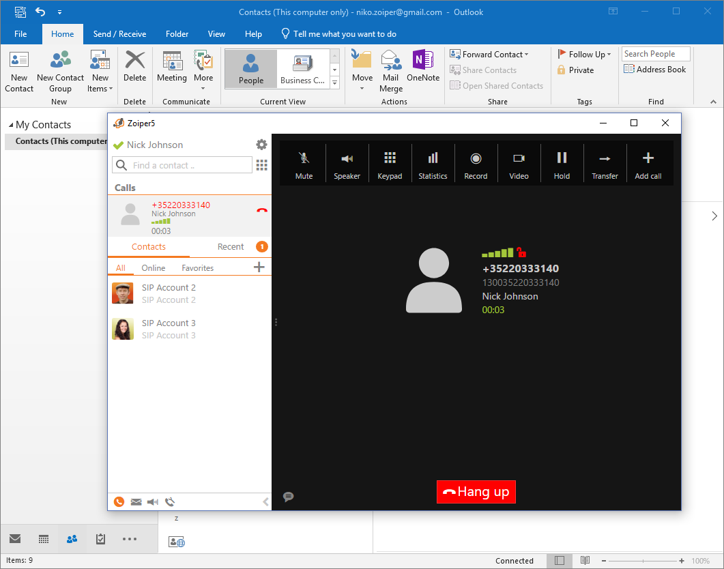Screen dimensions: 724x569
Task: Open Address Book in the ribbon
Action: point(655,70)
